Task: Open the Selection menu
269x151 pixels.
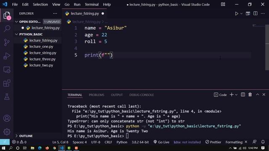Action: click(x=40, y=5)
